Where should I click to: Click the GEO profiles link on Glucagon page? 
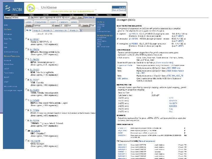click(x=122, y=78)
